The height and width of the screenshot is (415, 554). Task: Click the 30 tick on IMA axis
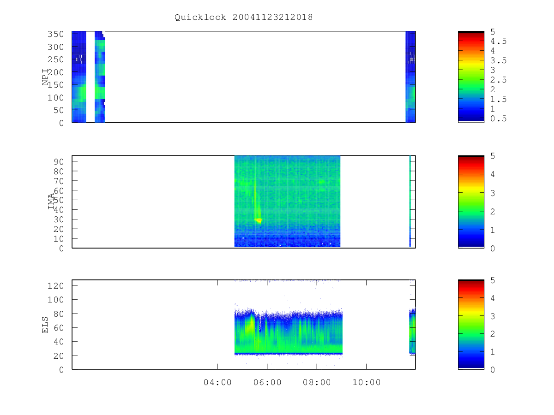coord(60,219)
